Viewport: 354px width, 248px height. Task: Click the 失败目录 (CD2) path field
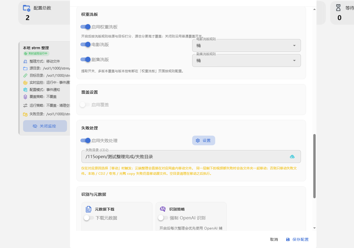tap(191, 157)
